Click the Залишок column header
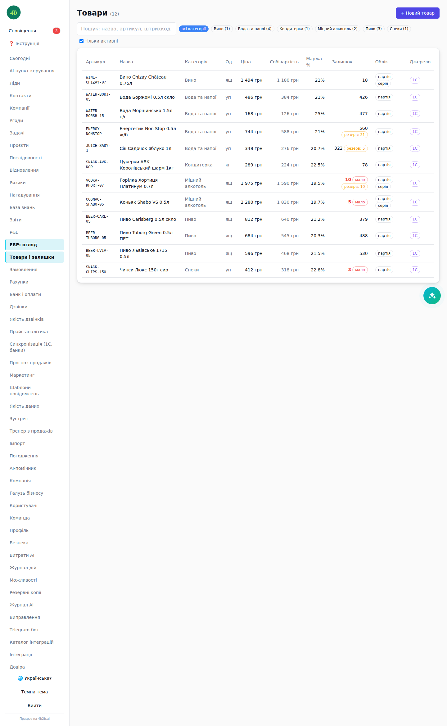Viewport: 447px width, 726px height. click(342, 62)
